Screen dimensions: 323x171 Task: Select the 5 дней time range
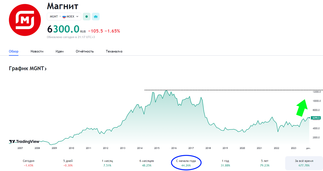tap(68, 163)
